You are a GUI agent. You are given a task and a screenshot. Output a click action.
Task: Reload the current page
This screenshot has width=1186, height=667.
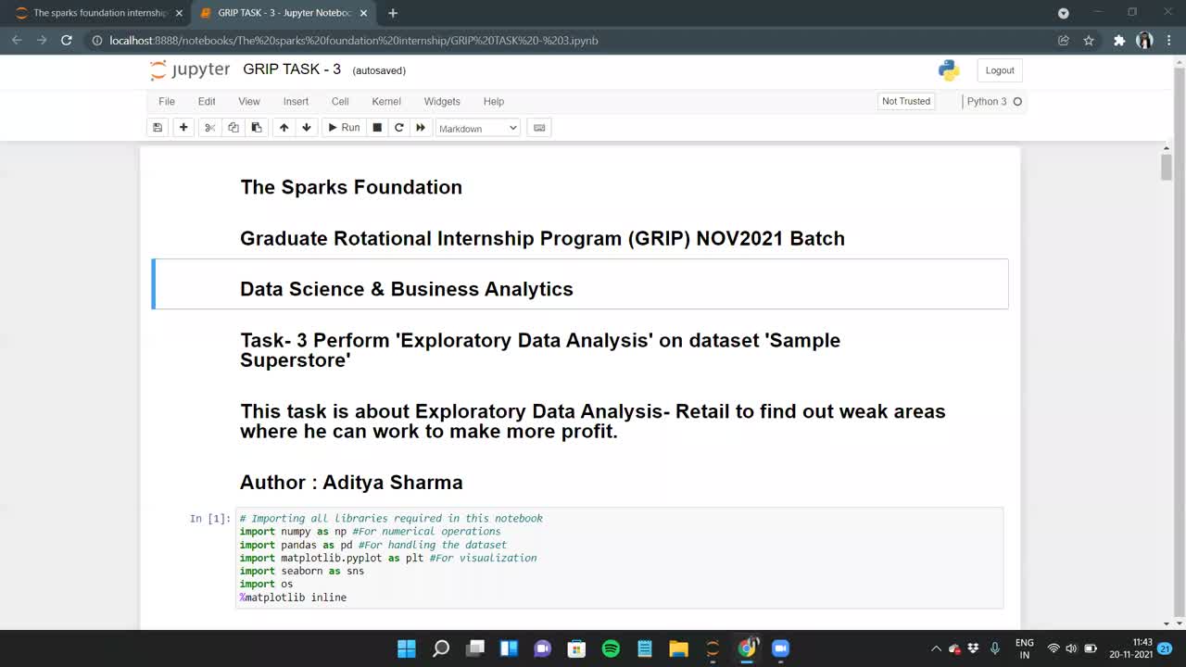(x=67, y=41)
